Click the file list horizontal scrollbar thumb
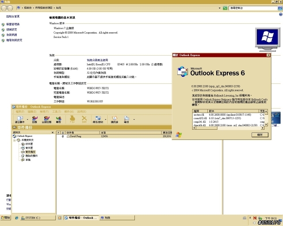 [207, 128]
